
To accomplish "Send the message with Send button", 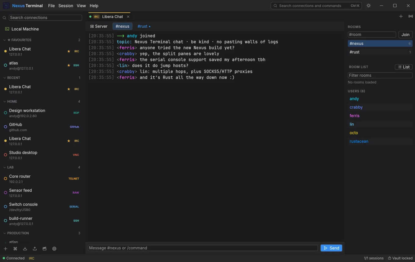I will tap(331, 248).
